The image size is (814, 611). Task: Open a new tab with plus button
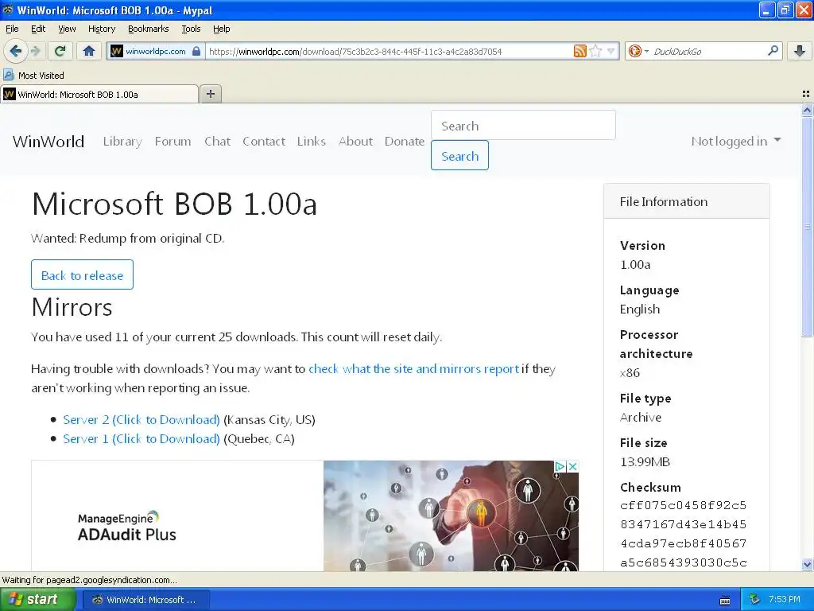[210, 94]
